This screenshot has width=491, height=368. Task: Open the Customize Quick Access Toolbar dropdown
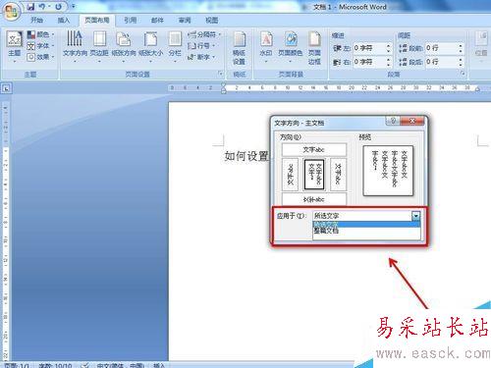tap(74, 6)
